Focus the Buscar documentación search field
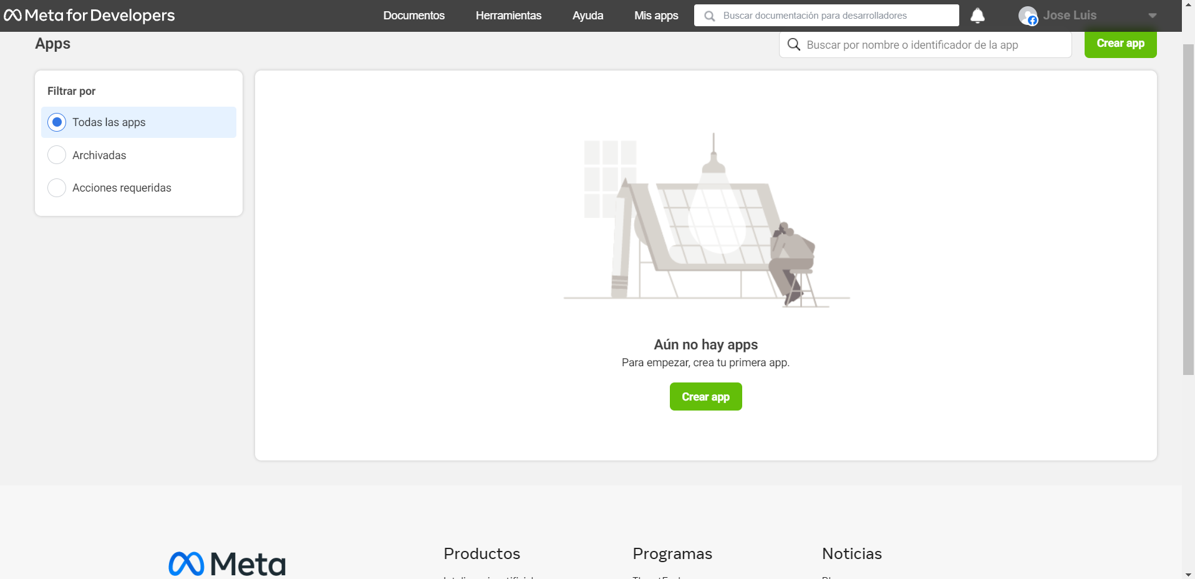The width and height of the screenshot is (1195, 579). [836, 16]
